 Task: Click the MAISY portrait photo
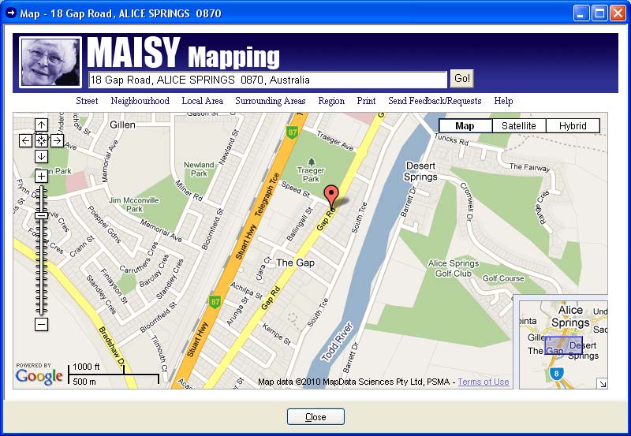[50, 62]
